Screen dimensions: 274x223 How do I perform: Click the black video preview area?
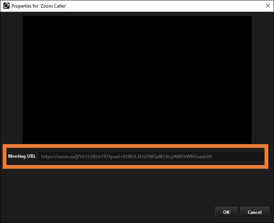(137, 80)
